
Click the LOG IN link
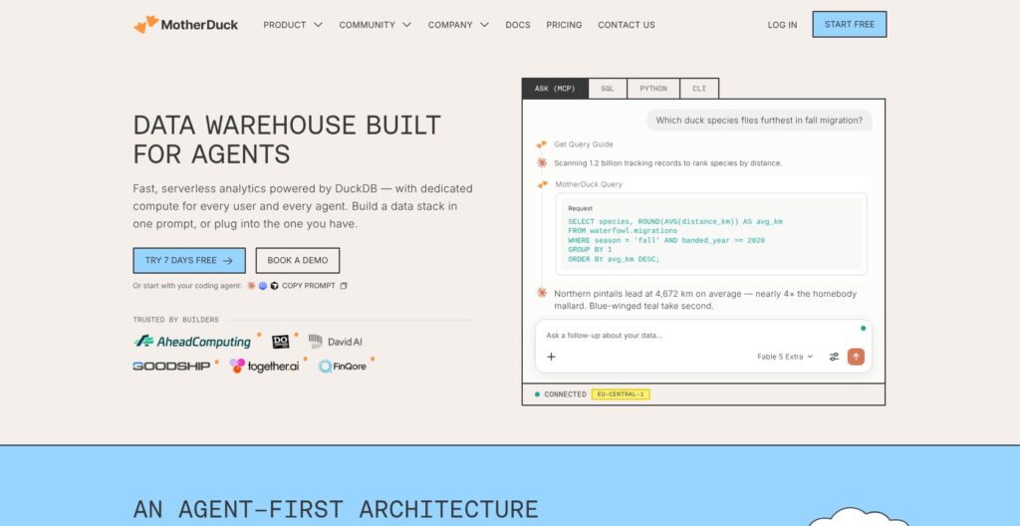(782, 25)
